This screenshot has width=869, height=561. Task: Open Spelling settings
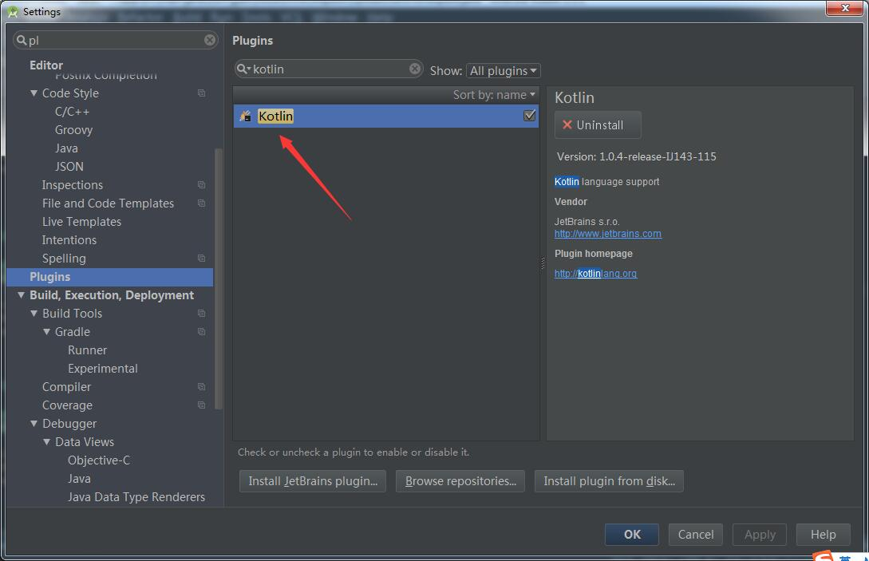[64, 259]
